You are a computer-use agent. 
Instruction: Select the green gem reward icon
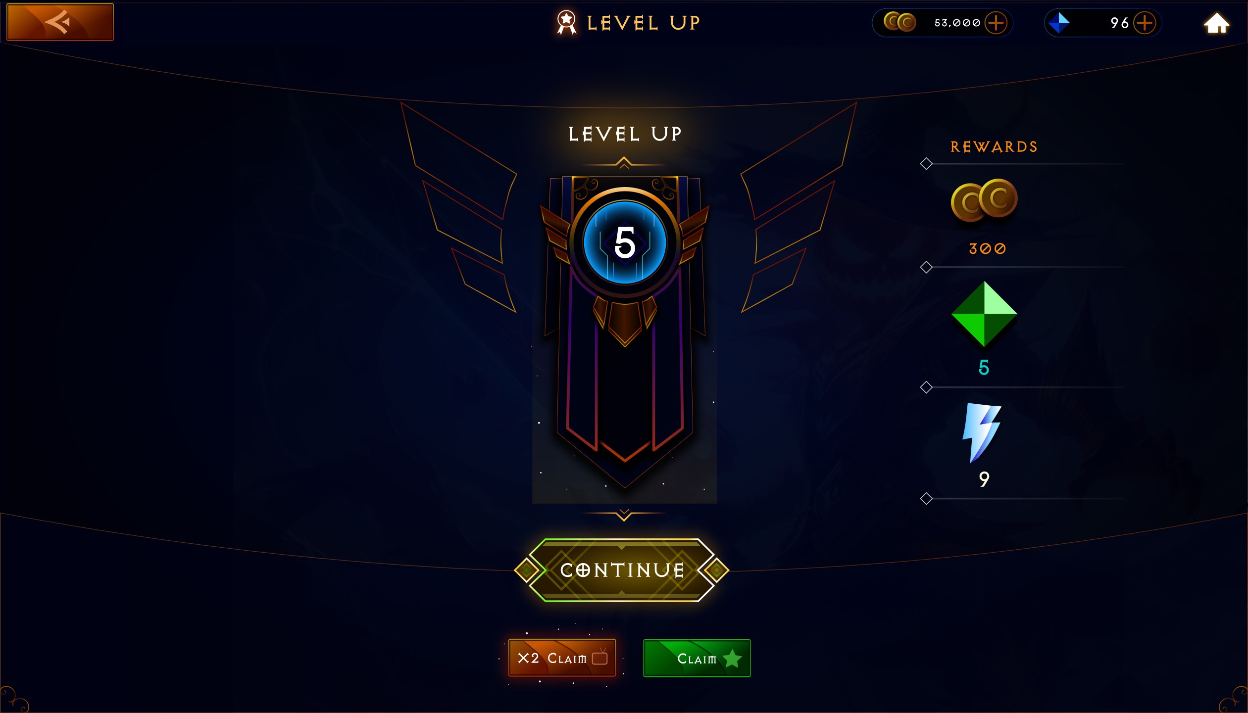click(984, 314)
